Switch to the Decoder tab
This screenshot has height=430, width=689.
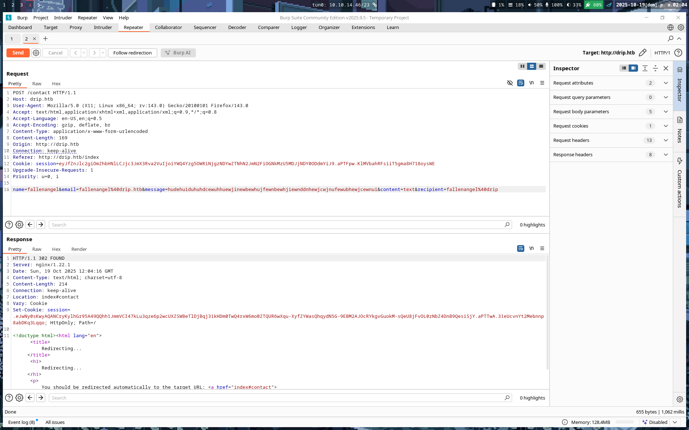[x=237, y=27]
